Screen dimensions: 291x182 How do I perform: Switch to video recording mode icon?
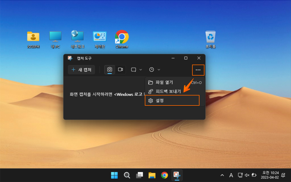click(120, 70)
